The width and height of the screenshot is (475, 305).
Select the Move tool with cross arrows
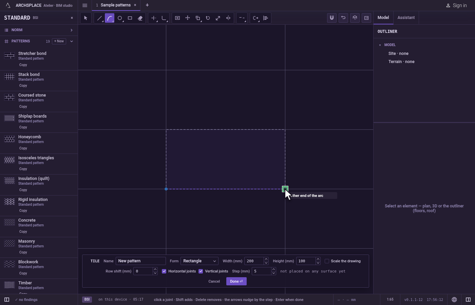point(187,18)
